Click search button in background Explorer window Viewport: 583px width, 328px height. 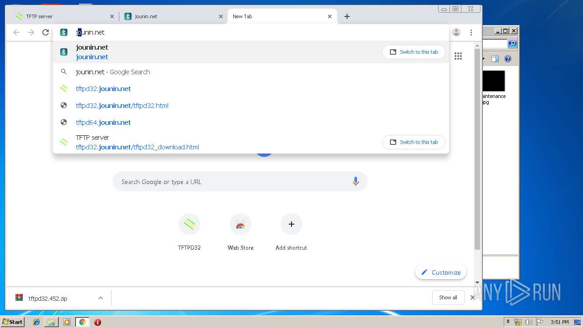[512, 44]
